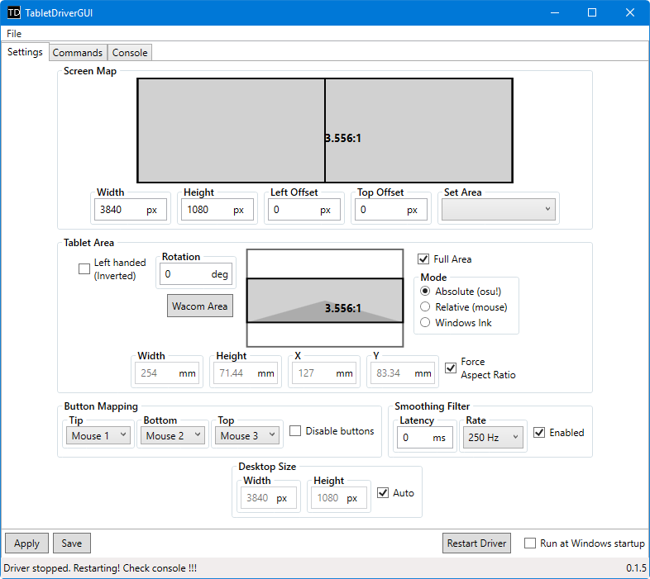Enable the Disable buttons checkbox
650x579 pixels.
(x=295, y=430)
